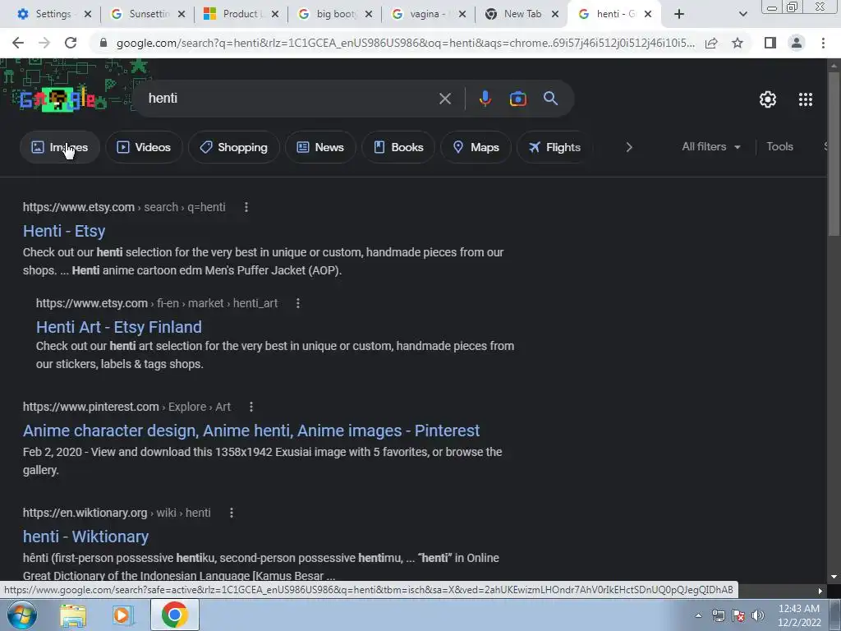The width and height of the screenshot is (841, 631).
Task: Select the News filter
Action: (320, 147)
